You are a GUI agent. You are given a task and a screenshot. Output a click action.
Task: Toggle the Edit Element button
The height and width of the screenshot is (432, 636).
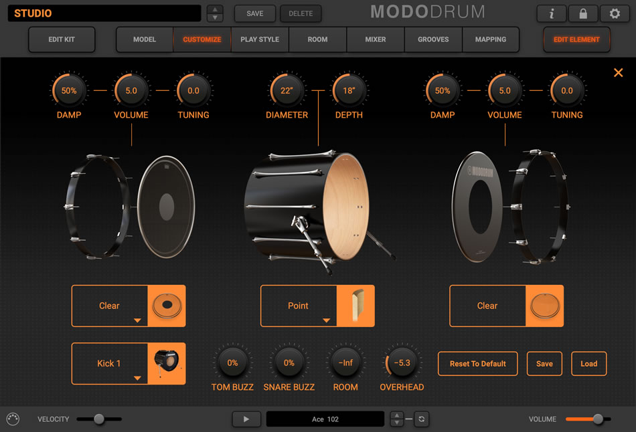tap(576, 39)
